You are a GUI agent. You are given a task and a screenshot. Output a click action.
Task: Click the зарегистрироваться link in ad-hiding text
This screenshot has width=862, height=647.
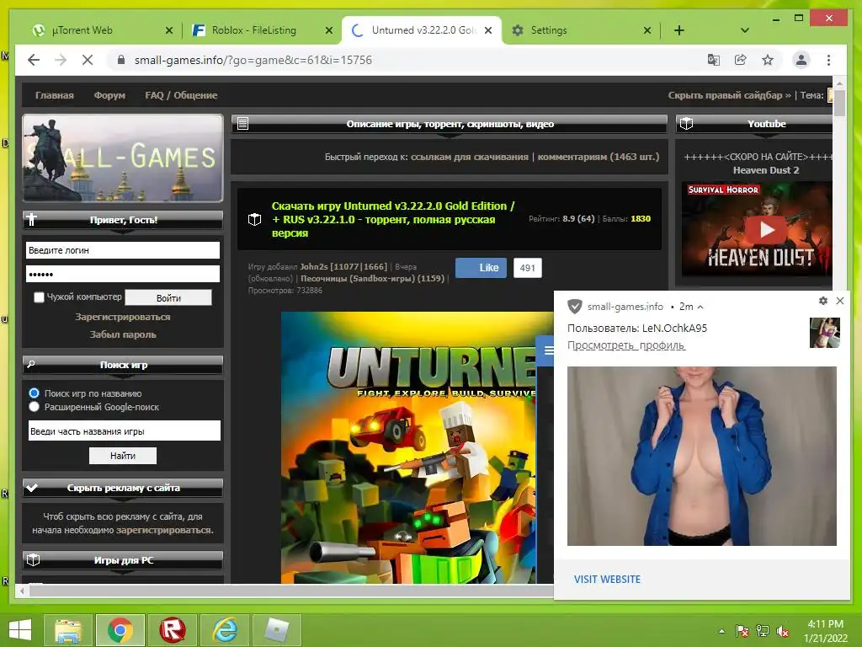[165, 531]
